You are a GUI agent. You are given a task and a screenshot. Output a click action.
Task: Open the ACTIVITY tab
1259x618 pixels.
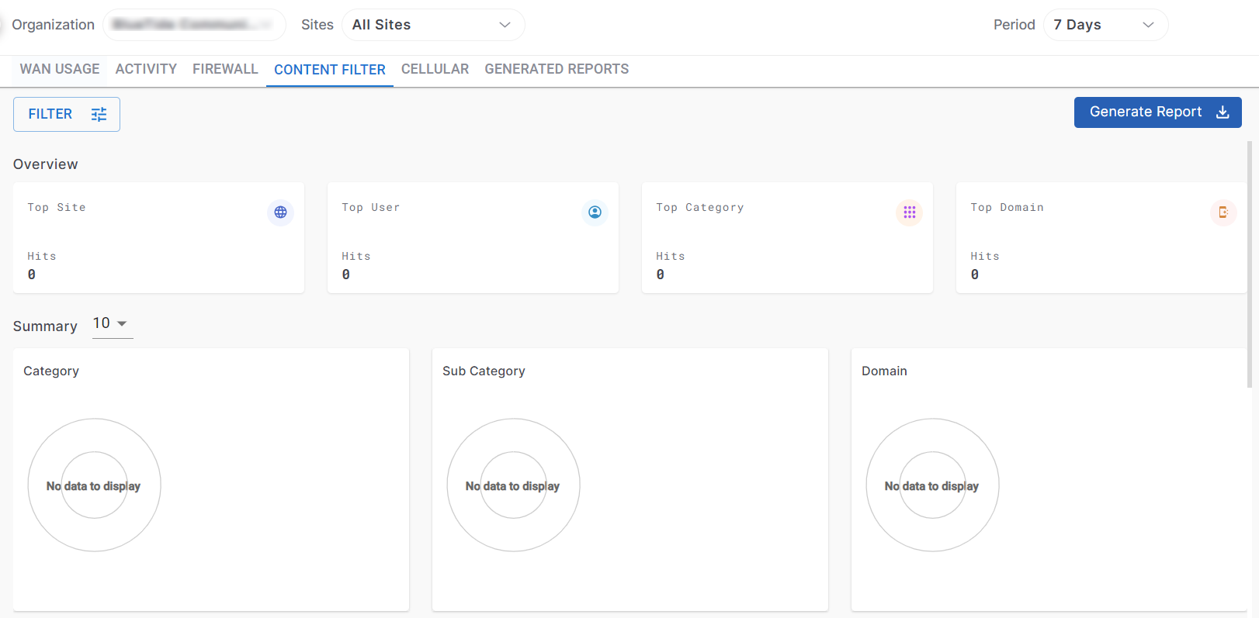[x=146, y=69]
